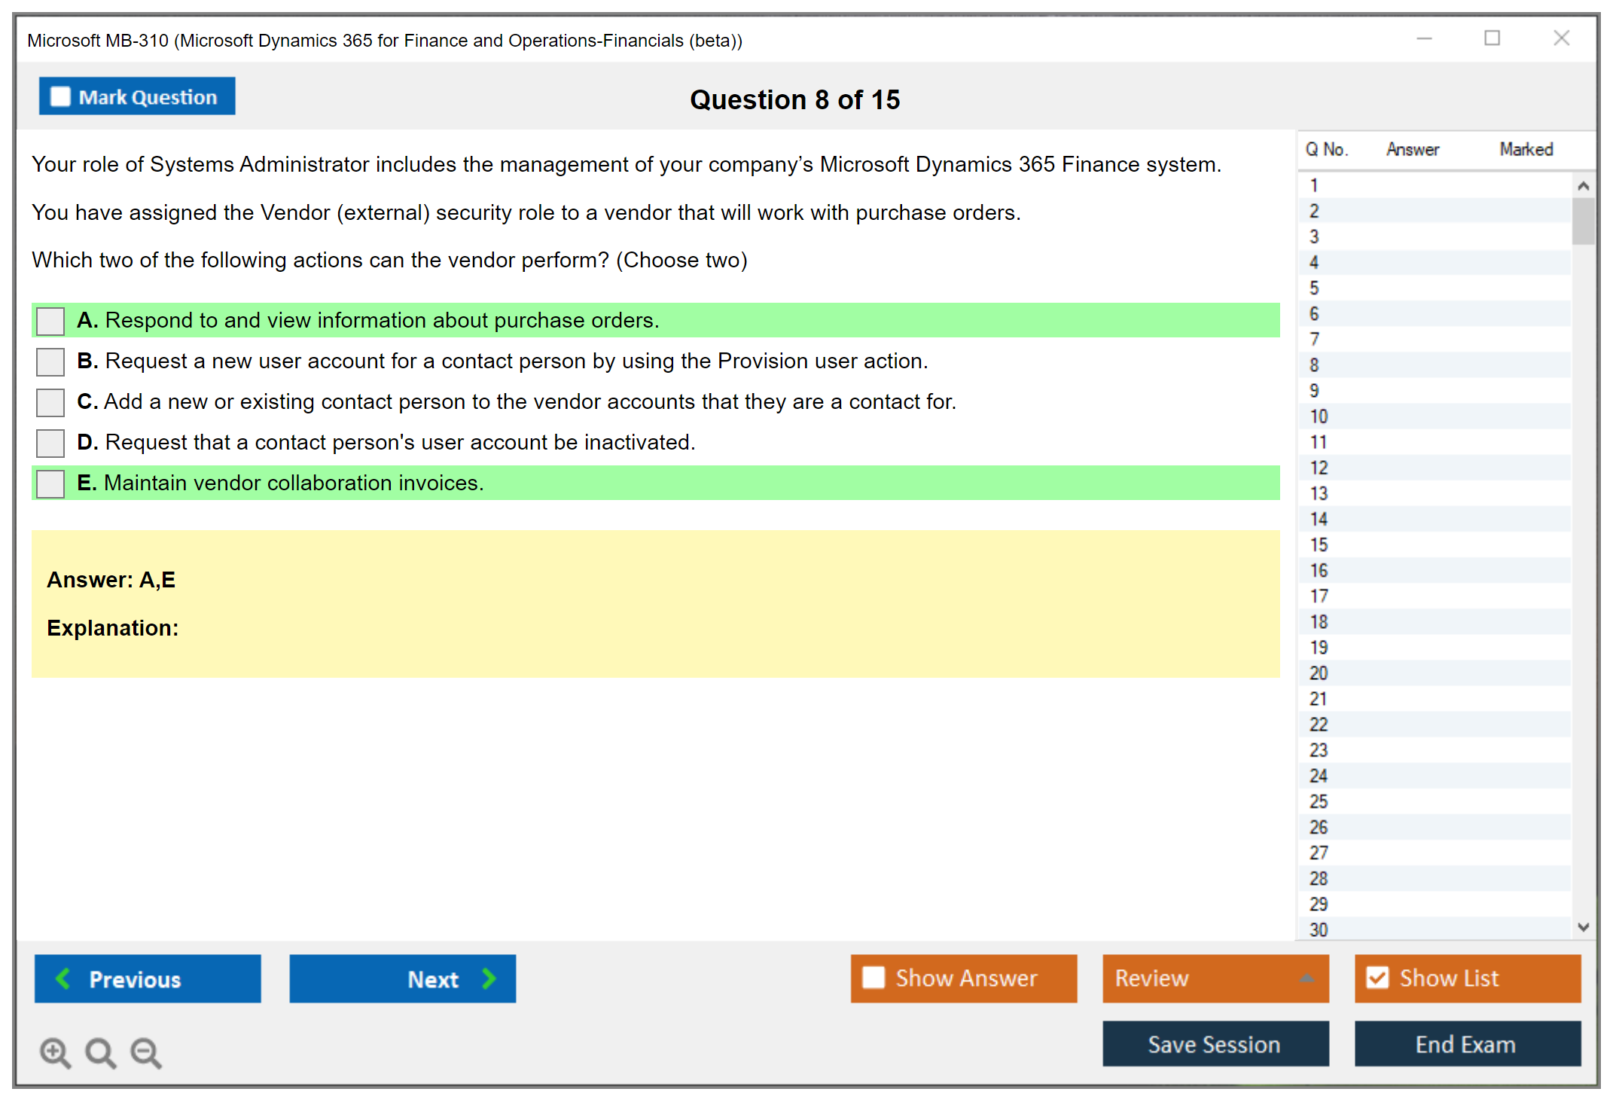The height and width of the screenshot is (1107, 1619).
Task: Click the question list scrollbar thumb
Action: tap(1583, 221)
